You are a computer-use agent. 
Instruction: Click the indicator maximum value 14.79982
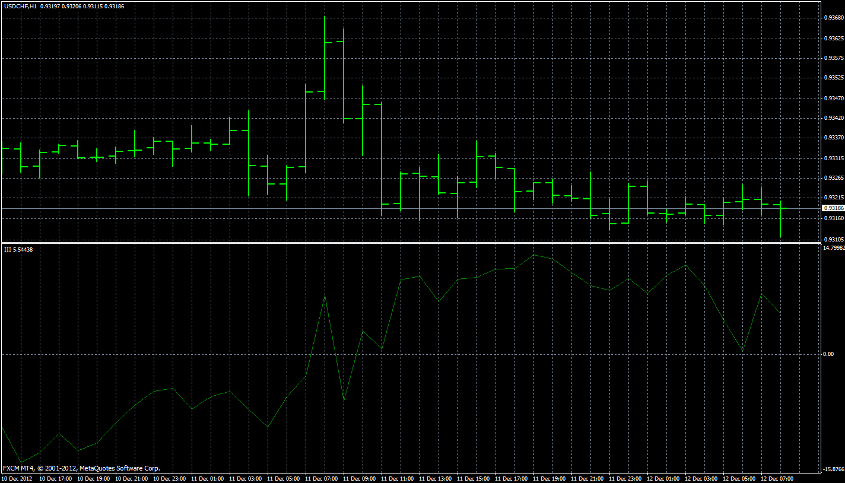tap(834, 248)
